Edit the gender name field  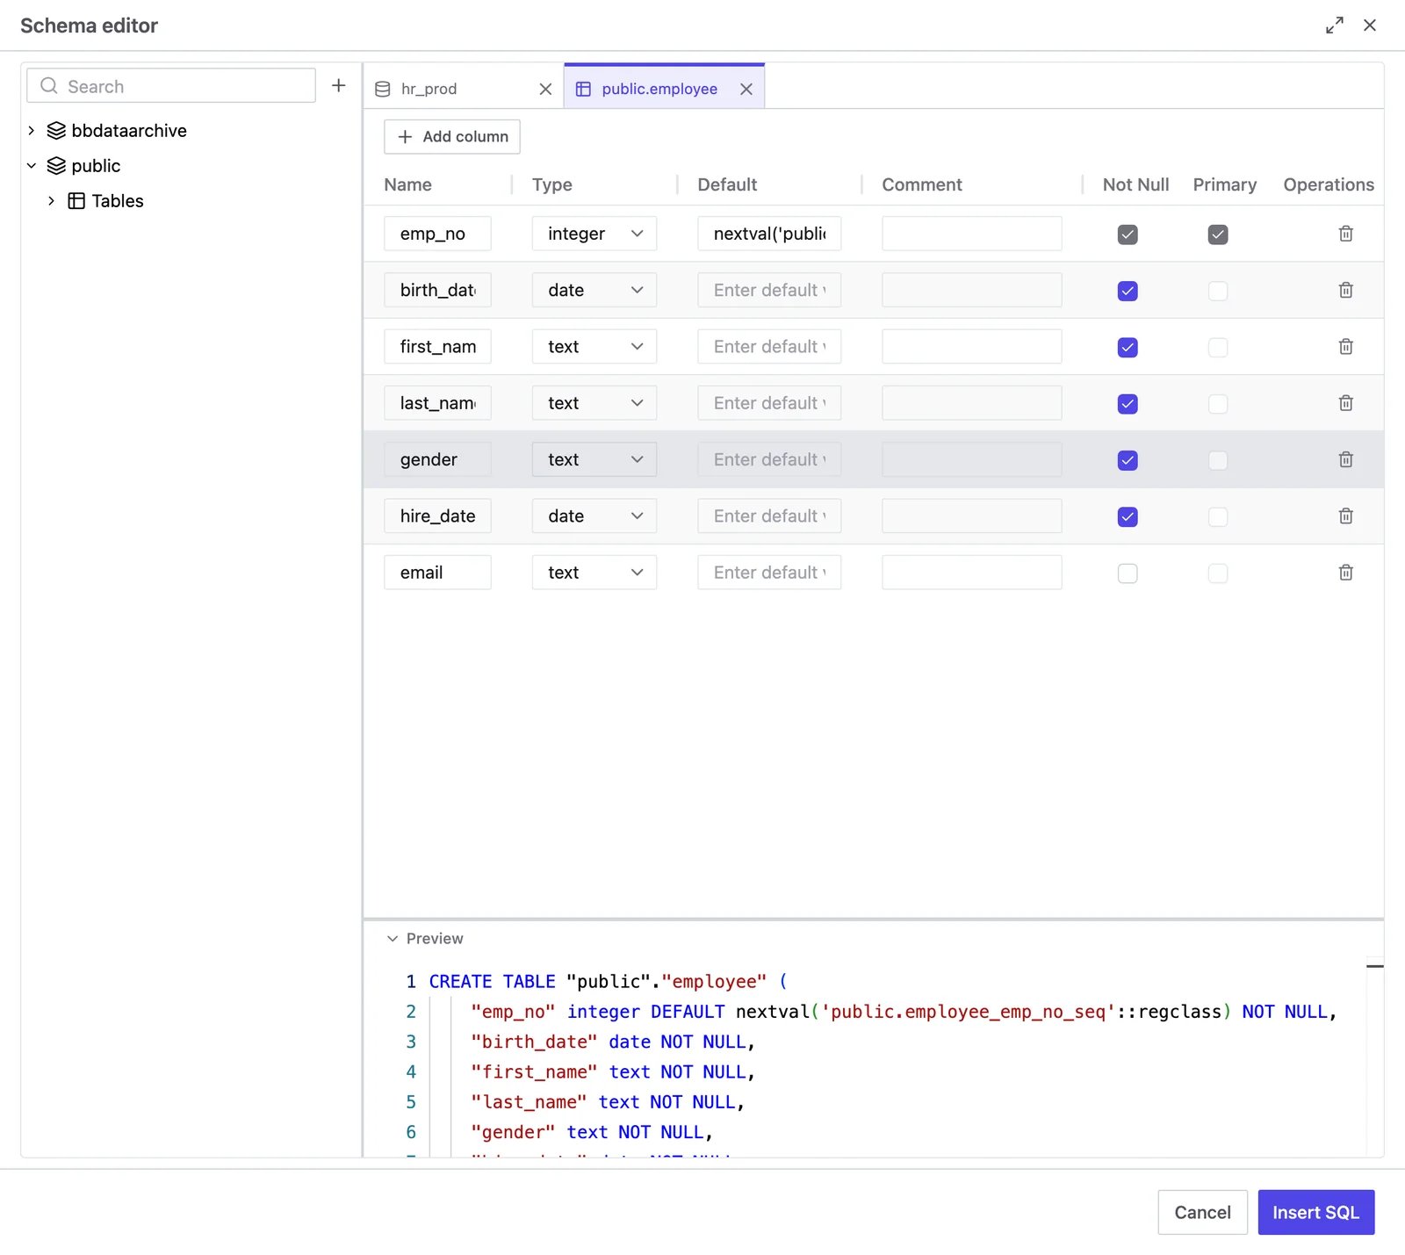click(x=437, y=459)
